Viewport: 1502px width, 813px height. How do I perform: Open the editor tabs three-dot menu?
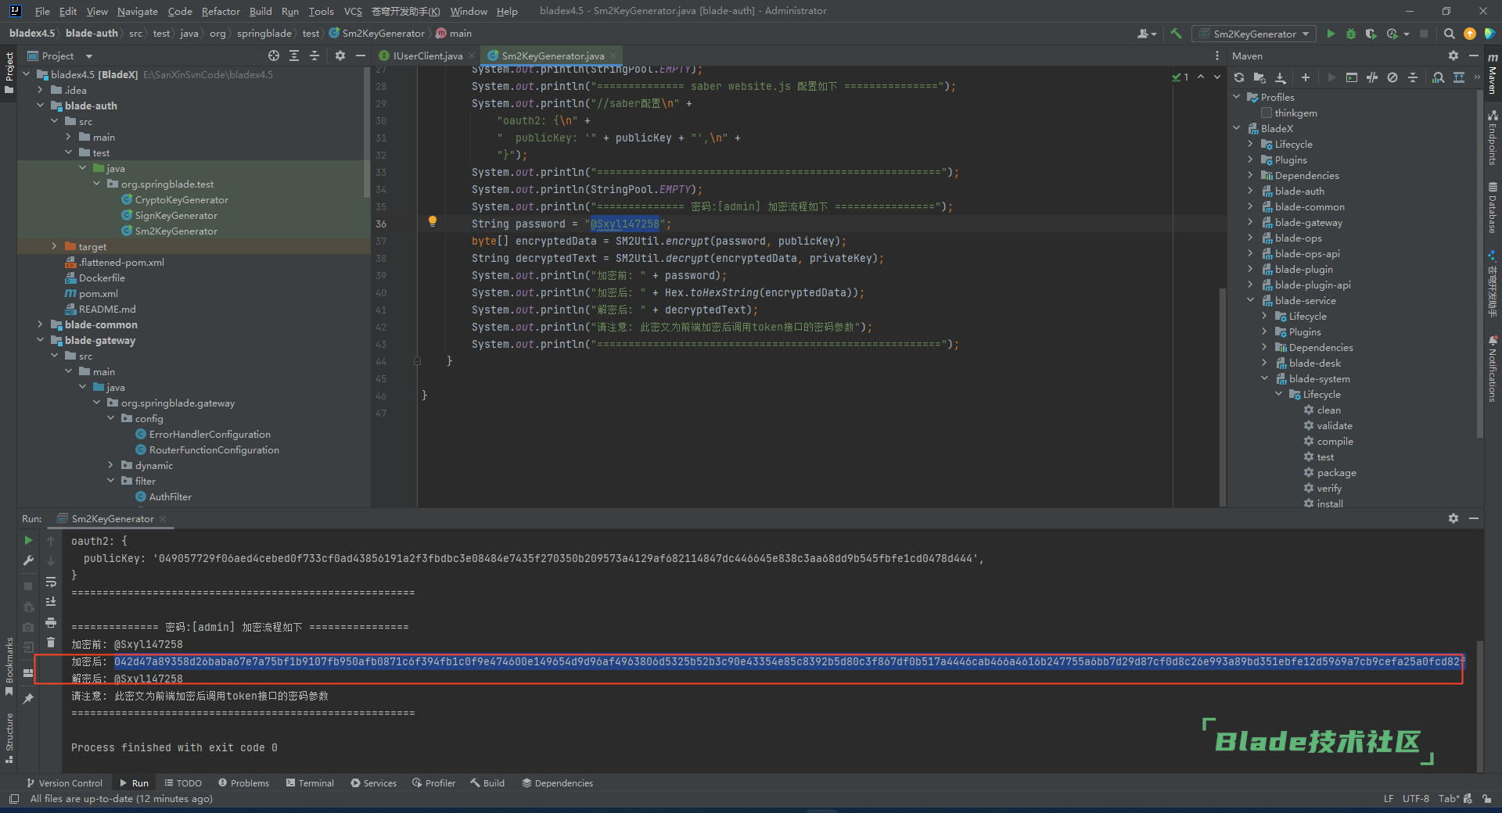1216,56
